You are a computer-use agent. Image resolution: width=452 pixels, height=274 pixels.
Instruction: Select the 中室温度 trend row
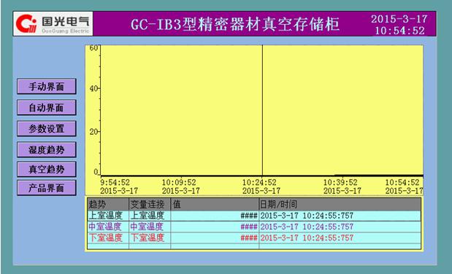pyautogui.click(x=254, y=227)
